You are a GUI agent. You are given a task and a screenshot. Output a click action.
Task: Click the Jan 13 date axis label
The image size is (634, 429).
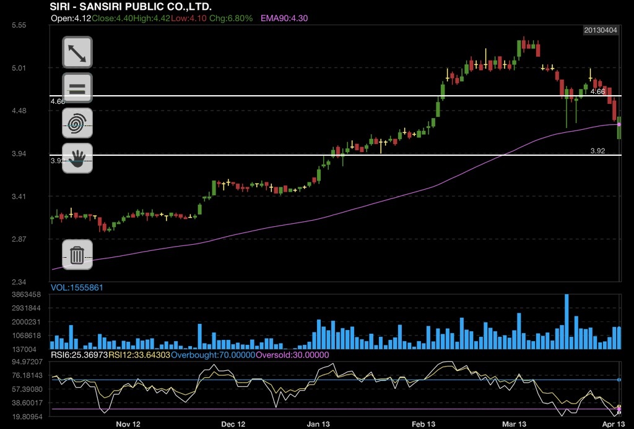click(318, 424)
